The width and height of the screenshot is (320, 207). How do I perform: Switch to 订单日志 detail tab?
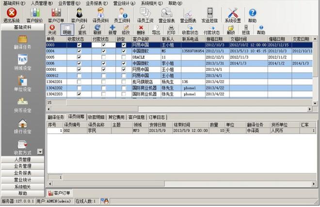[x=157, y=117]
